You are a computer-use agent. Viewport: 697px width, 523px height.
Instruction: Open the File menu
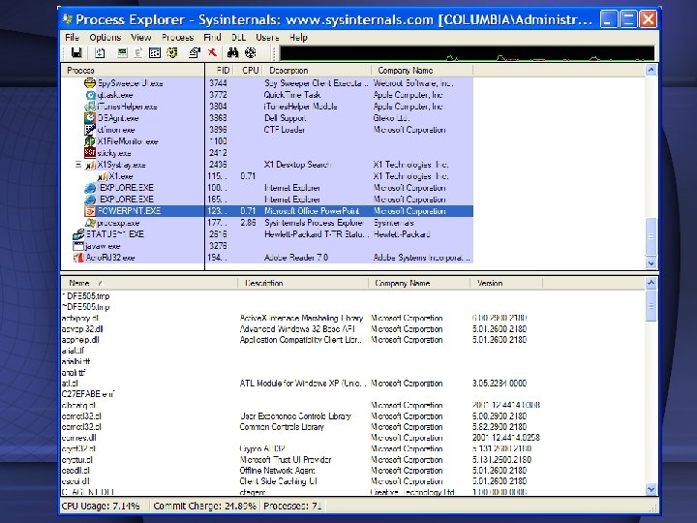pyautogui.click(x=72, y=38)
